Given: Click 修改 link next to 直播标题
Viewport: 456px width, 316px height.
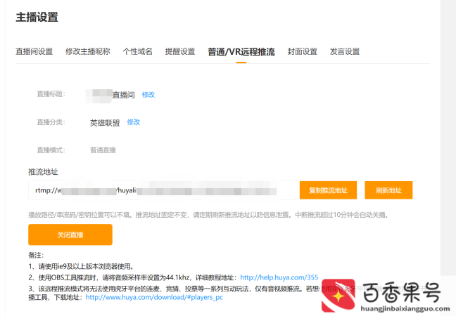Looking at the screenshot, I should point(148,95).
